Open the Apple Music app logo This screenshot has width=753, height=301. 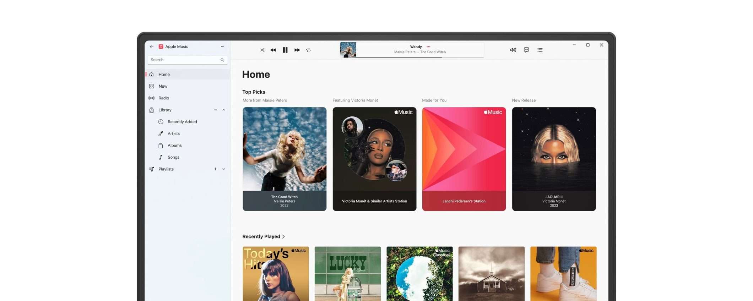click(x=161, y=46)
